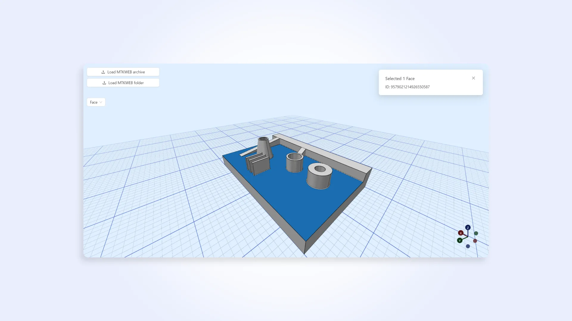This screenshot has height=321, width=572.
Task: Click the Load MTKWEB folder button
Action: point(123,83)
